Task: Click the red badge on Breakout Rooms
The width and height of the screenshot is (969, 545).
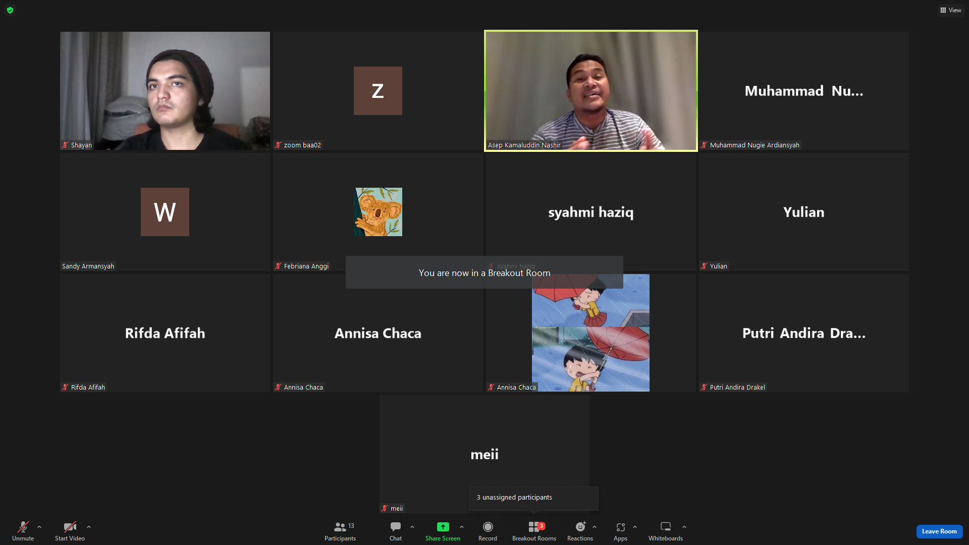Action: 542,526
